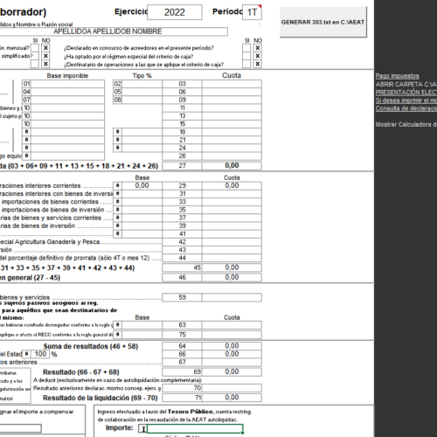Select the Cuota cell for box 41
Viewport: 437px width, 437px height.
[232, 233]
